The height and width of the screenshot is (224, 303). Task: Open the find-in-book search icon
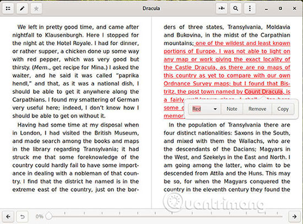point(236,8)
